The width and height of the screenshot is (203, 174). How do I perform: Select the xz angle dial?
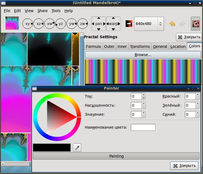click(x=39, y=24)
